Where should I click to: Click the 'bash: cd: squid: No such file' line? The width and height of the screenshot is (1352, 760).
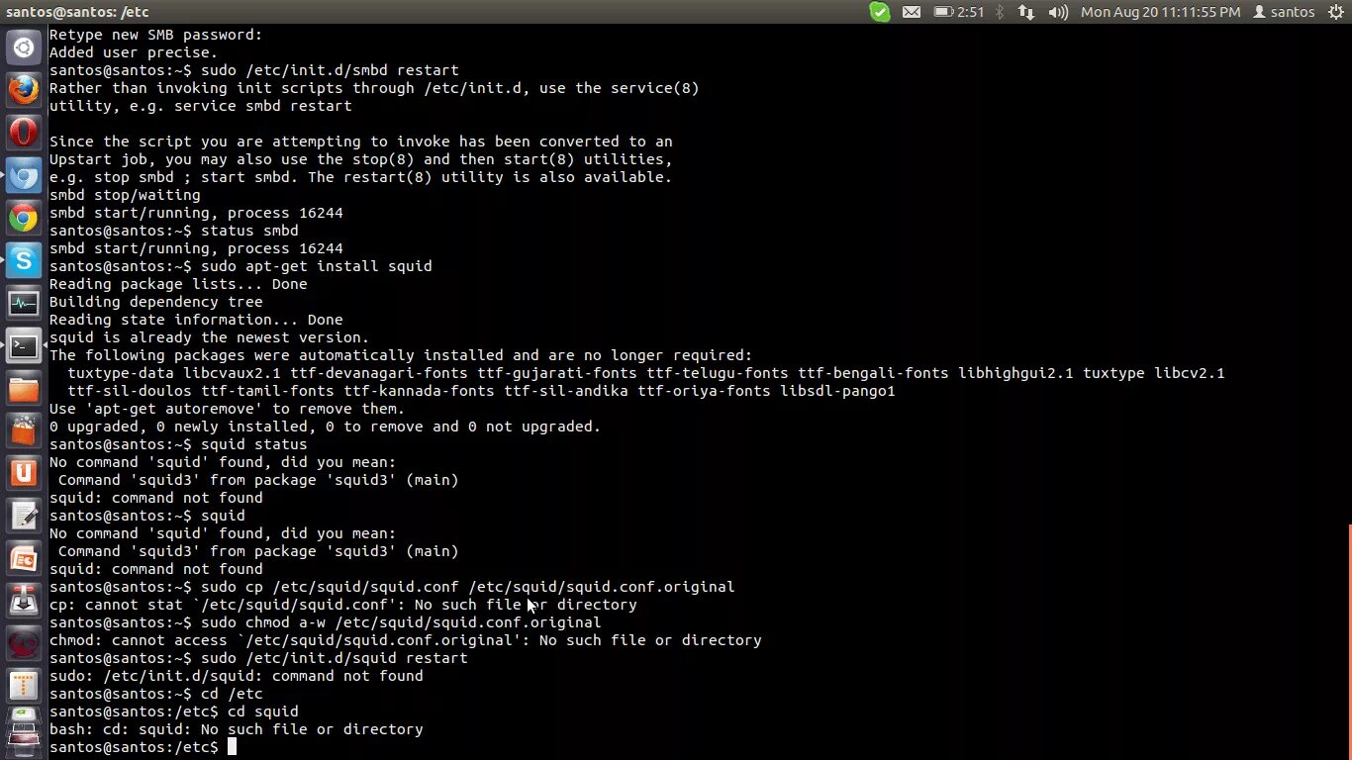pos(237,729)
